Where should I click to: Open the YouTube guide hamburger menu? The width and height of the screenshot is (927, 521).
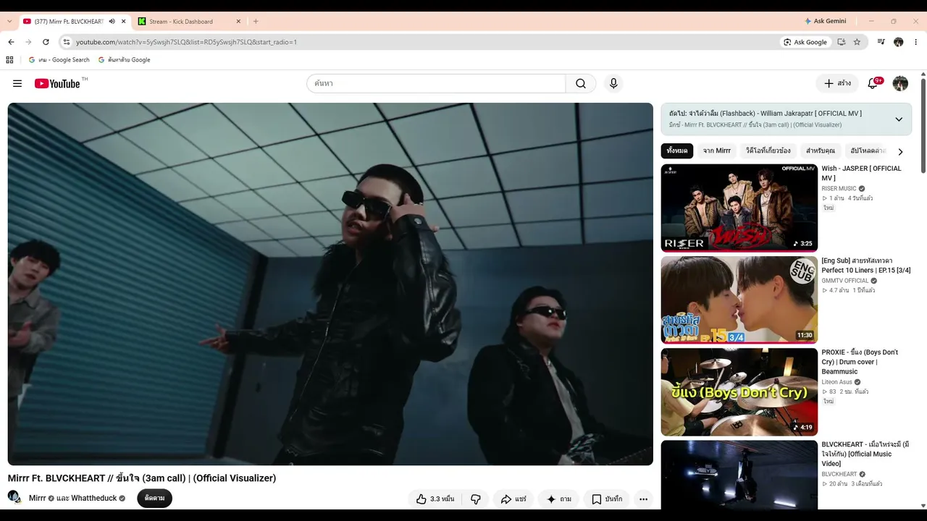17,83
